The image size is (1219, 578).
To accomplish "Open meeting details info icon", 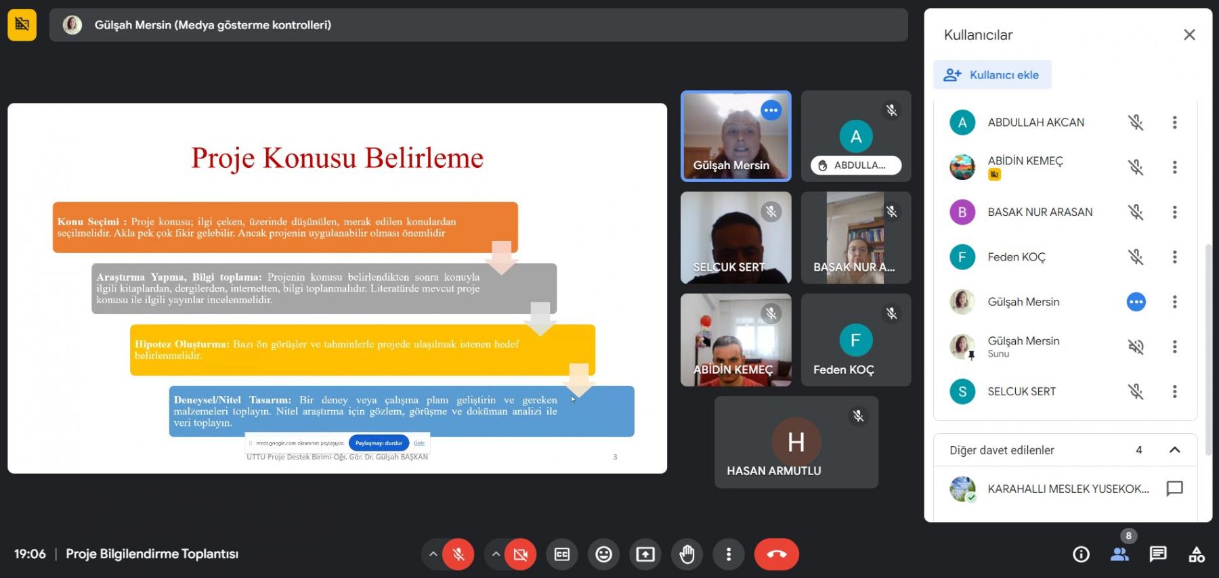I will (x=1081, y=554).
